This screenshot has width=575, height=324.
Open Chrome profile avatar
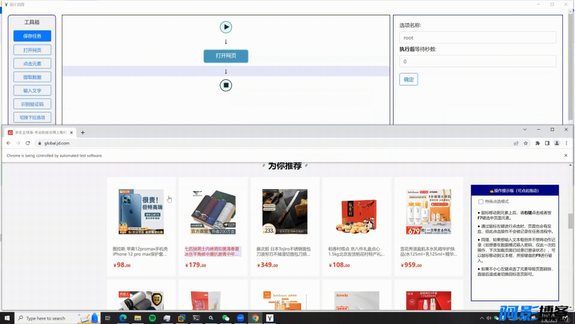click(556, 143)
